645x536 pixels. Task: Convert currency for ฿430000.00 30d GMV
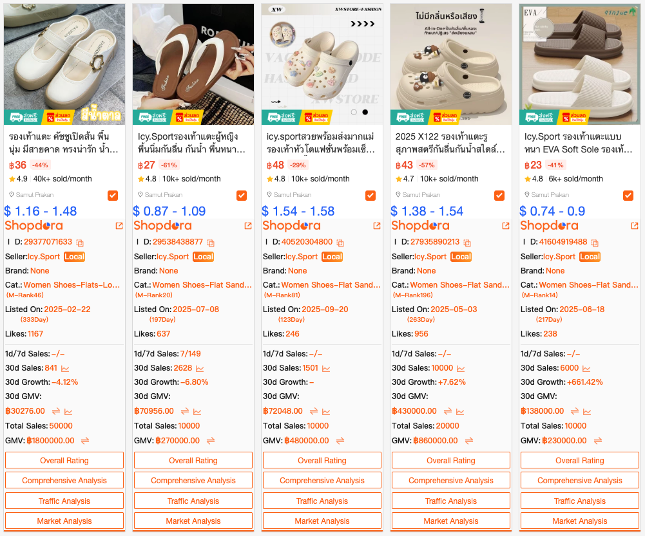448,411
